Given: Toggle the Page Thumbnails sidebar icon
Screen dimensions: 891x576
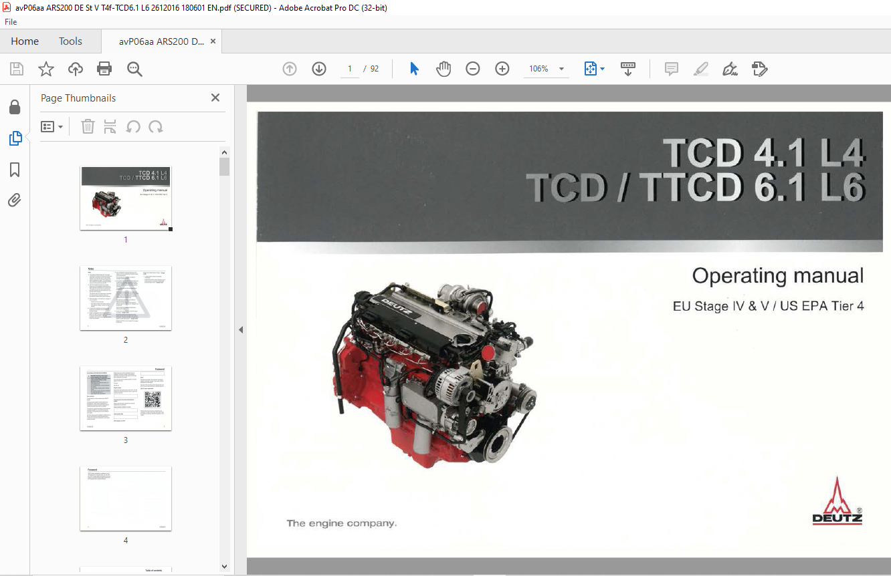Looking at the screenshot, I should [x=15, y=138].
